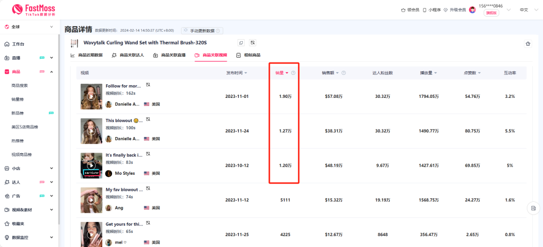This screenshot has width=543, height=247.
Task: Sort the table by 发布时间
Action: [x=237, y=73]
